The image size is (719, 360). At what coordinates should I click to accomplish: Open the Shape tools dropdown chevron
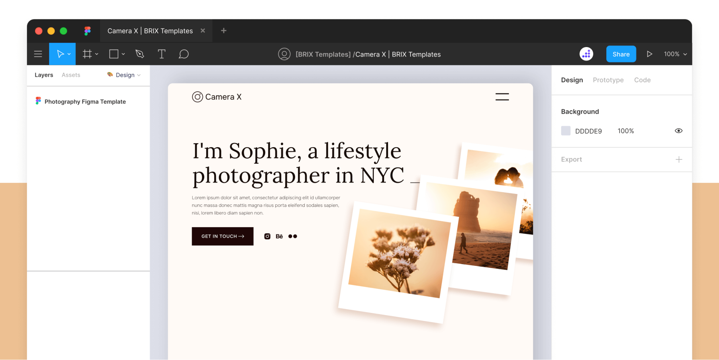coord(123,54)
